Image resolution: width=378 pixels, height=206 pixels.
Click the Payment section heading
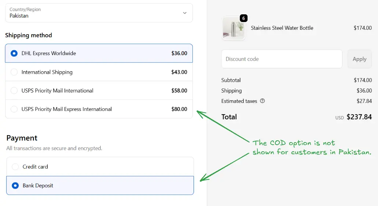[x=22, y=138]
